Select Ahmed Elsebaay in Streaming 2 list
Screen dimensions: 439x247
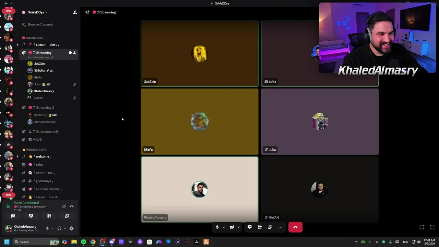point(51,122)
